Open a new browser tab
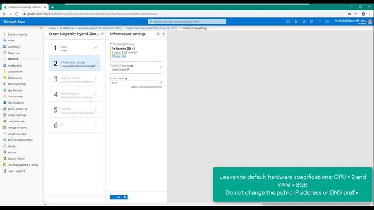 (53, 7)
